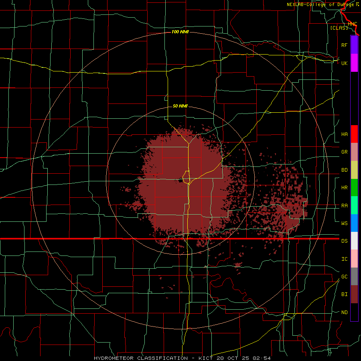Click the HHC product label
Image resolution: width=361 pixels, height=361 pixels.
tap(352, 24)
